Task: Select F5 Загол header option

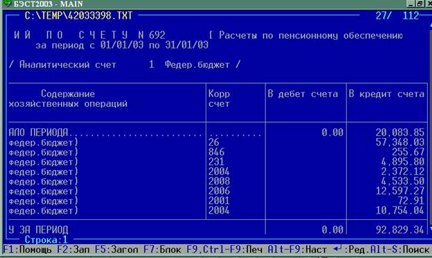Action: tap(116, 250)
